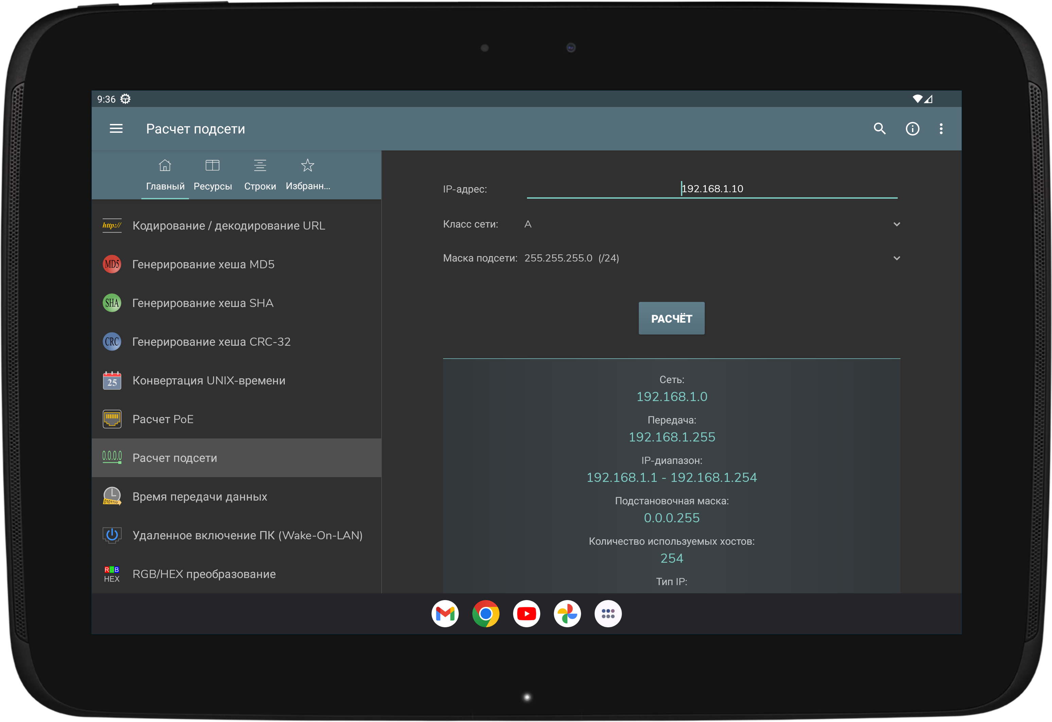Select the network class A value
This screenshot has width=1052, height=722.
[x=528, y=224]
